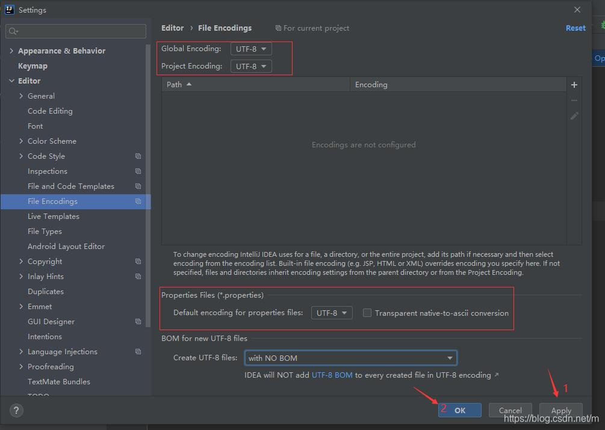Click the search magnifier icon in the settings search

tap(13, 31)
